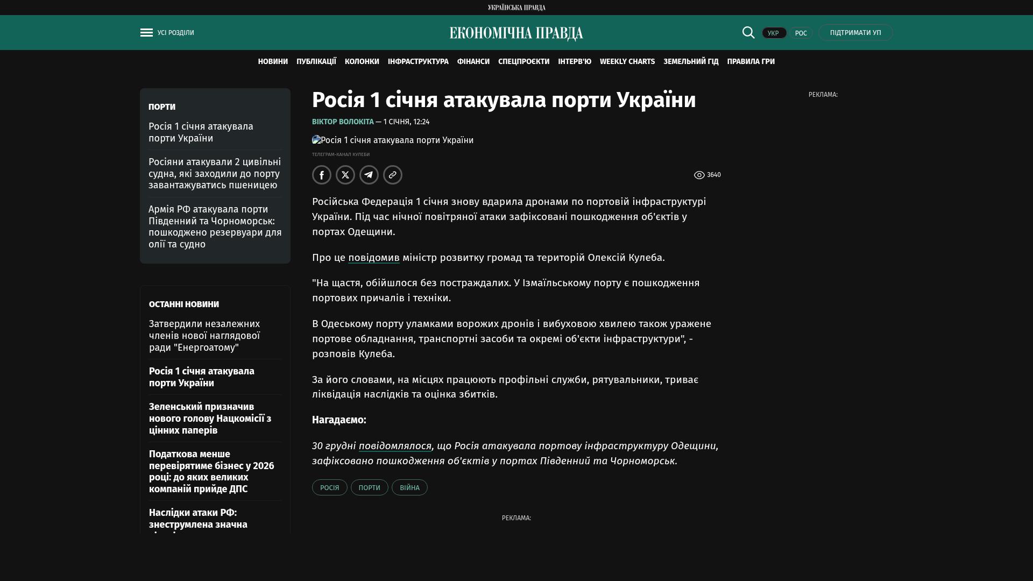Click the Підтримати УП button

click(855, 33)
